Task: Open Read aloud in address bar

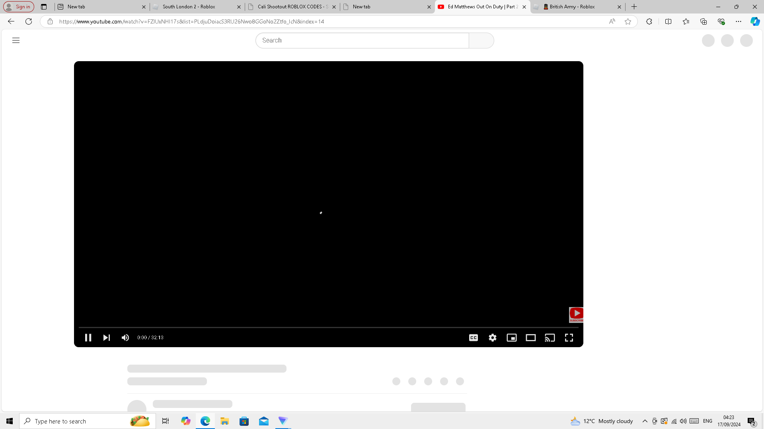Action: click(x=612, y=21)
